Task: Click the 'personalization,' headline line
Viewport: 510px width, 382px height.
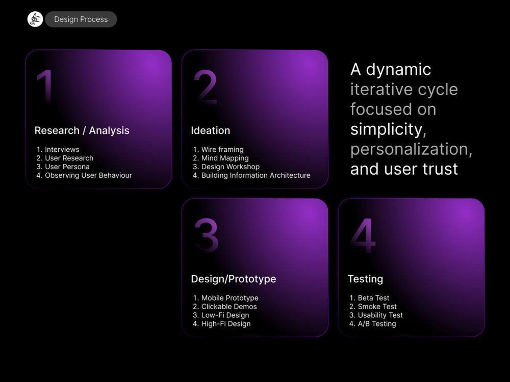Action: pos(411,149)
